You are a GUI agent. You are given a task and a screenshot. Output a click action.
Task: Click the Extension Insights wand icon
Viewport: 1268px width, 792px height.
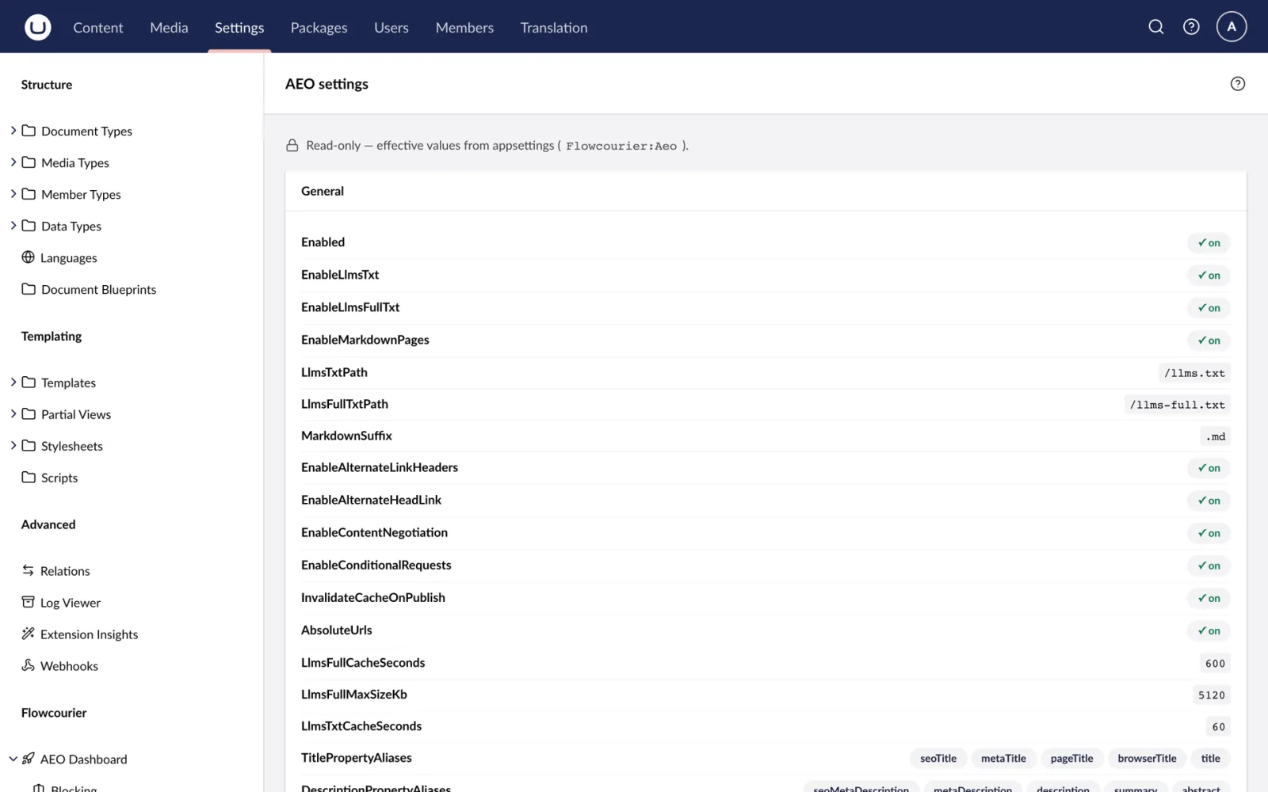[x=29, y=634]
